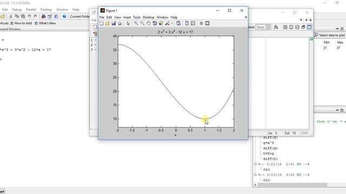Enable the Data Cursor tool
Viewport: 346px width, 194px height.
[161, 23]
